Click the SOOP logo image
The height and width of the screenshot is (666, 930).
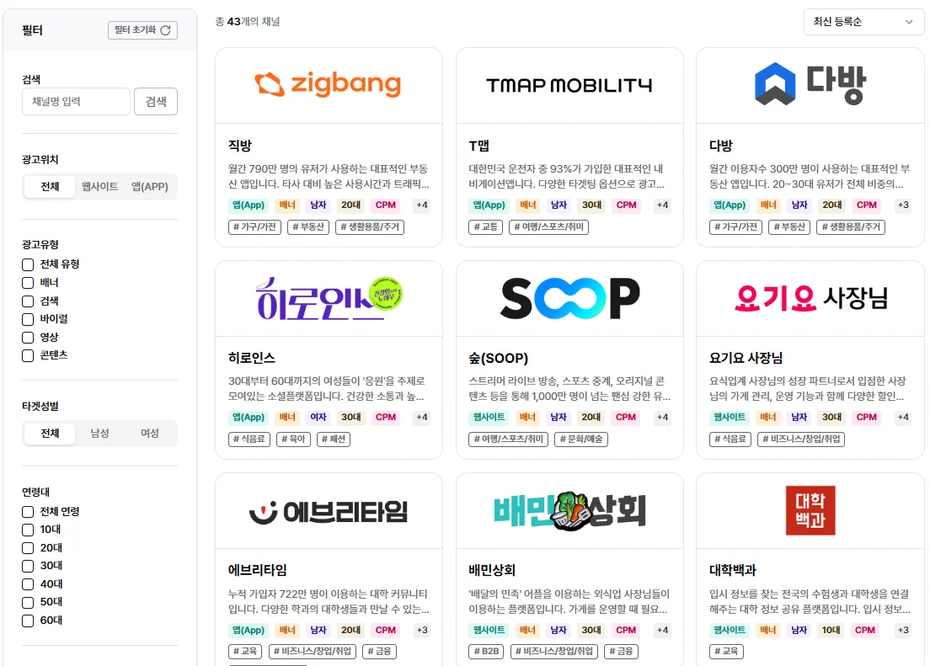click(569, 298)
